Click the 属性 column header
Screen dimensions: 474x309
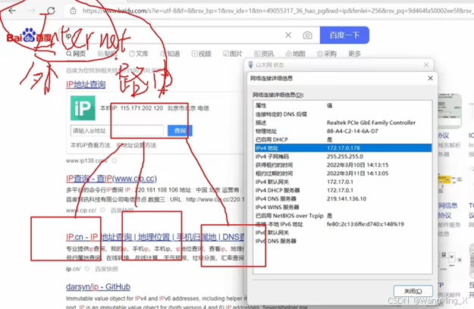261,105
